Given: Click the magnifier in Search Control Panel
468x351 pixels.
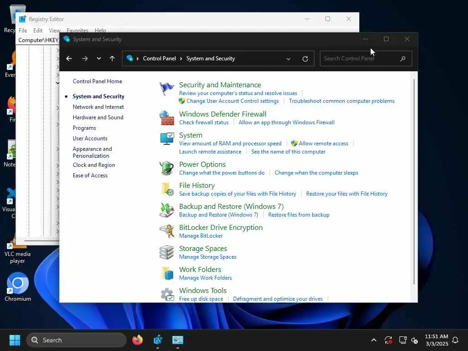Looking at the screenshot, I should [x=403, y=58].
